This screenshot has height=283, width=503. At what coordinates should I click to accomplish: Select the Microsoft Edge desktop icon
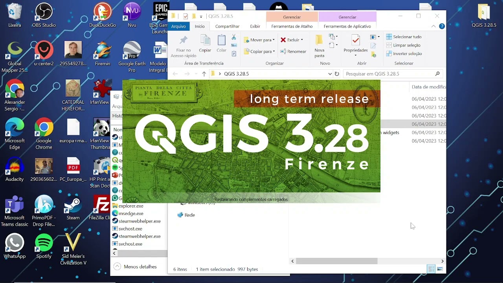click(15, 134)
